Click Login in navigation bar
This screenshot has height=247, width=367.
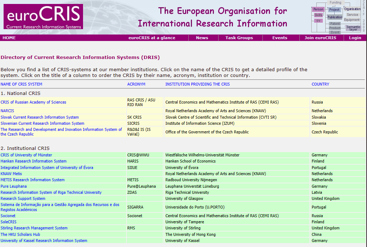[x=355, y=38]
